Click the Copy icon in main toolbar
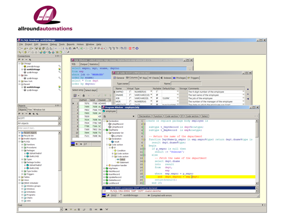This screenshot has height=216, width=285. point(67,48)
